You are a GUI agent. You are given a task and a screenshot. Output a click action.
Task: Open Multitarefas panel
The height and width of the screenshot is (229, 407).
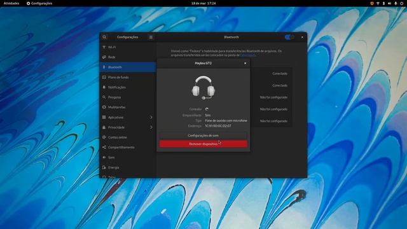128,108
